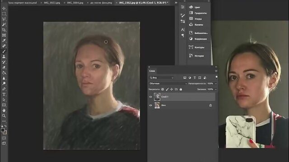Select the Crop tool

point(4,30)
